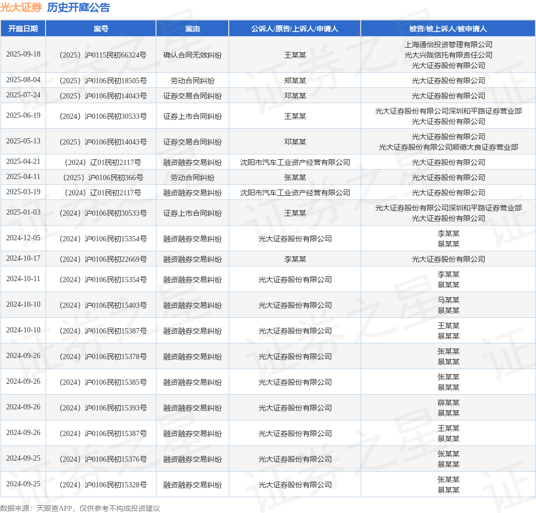Click plaintiff 郑某某
The height and width of the screenshot is (513, 536).
[x=295, y=81]
